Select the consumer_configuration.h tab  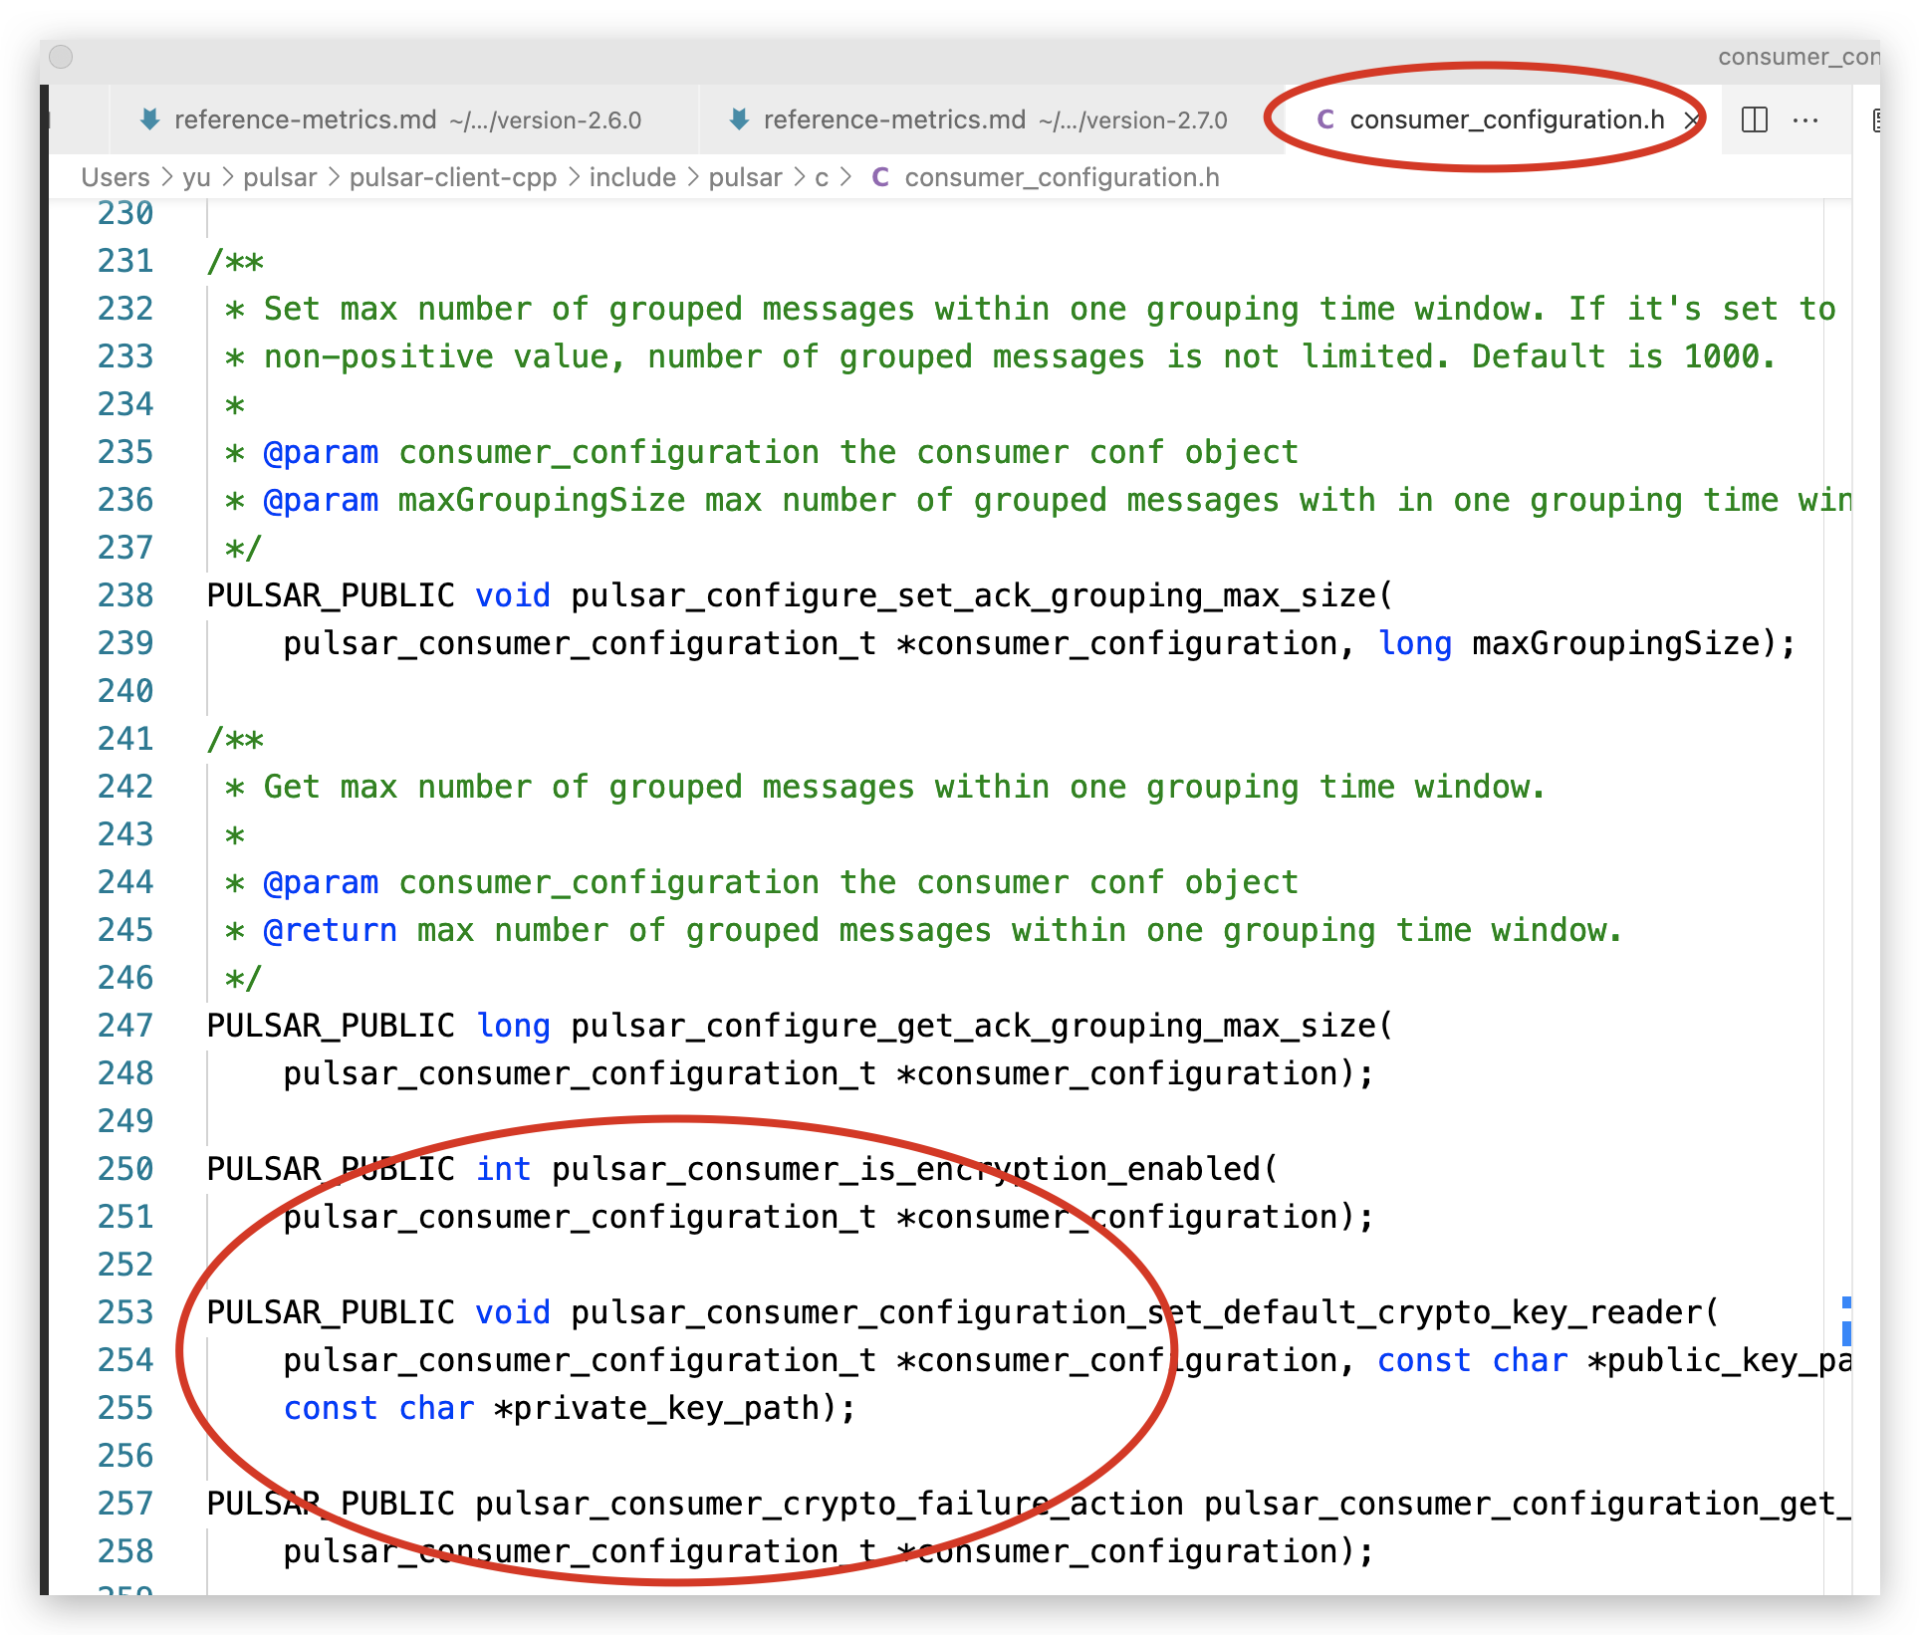tap(1506, 120)
